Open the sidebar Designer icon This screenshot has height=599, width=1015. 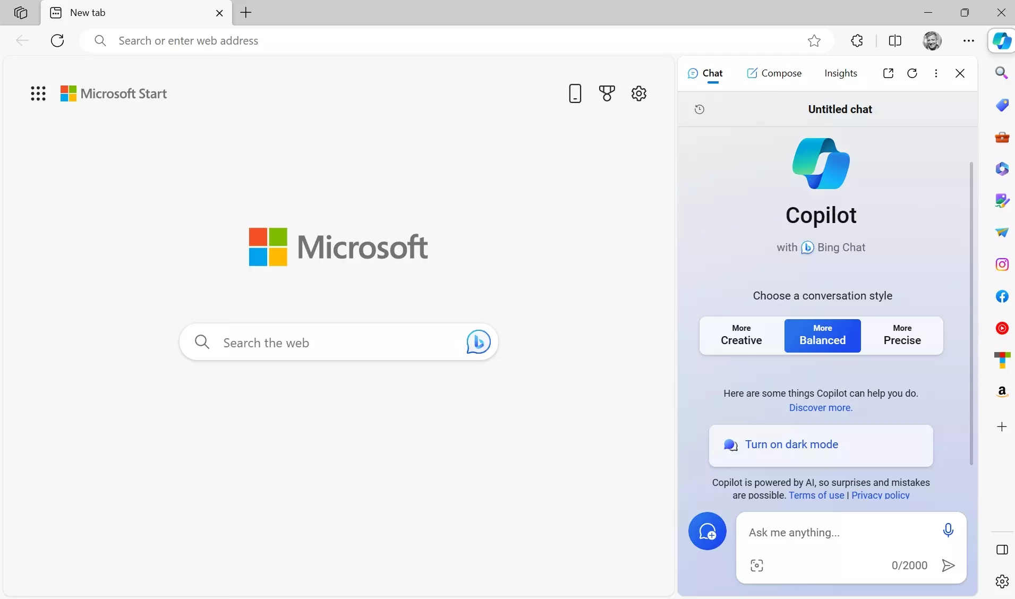[1002, 201]
